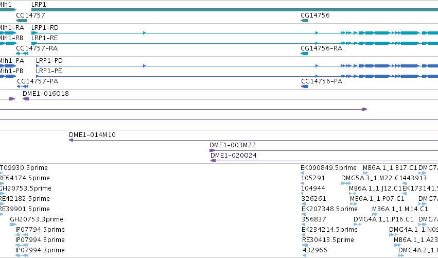Click the RE30413.5prime EST glyph

(305, 245)
